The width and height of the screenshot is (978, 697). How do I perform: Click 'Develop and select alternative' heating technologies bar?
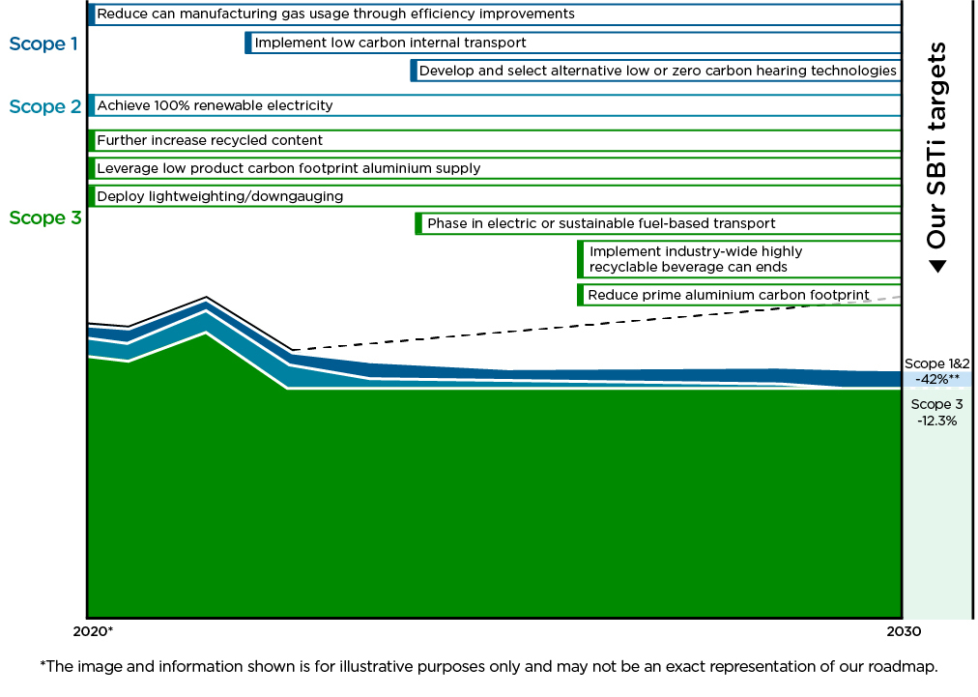pos(657,71)
